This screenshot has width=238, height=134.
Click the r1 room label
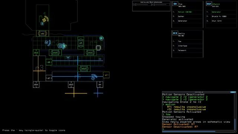coord(42,17)
